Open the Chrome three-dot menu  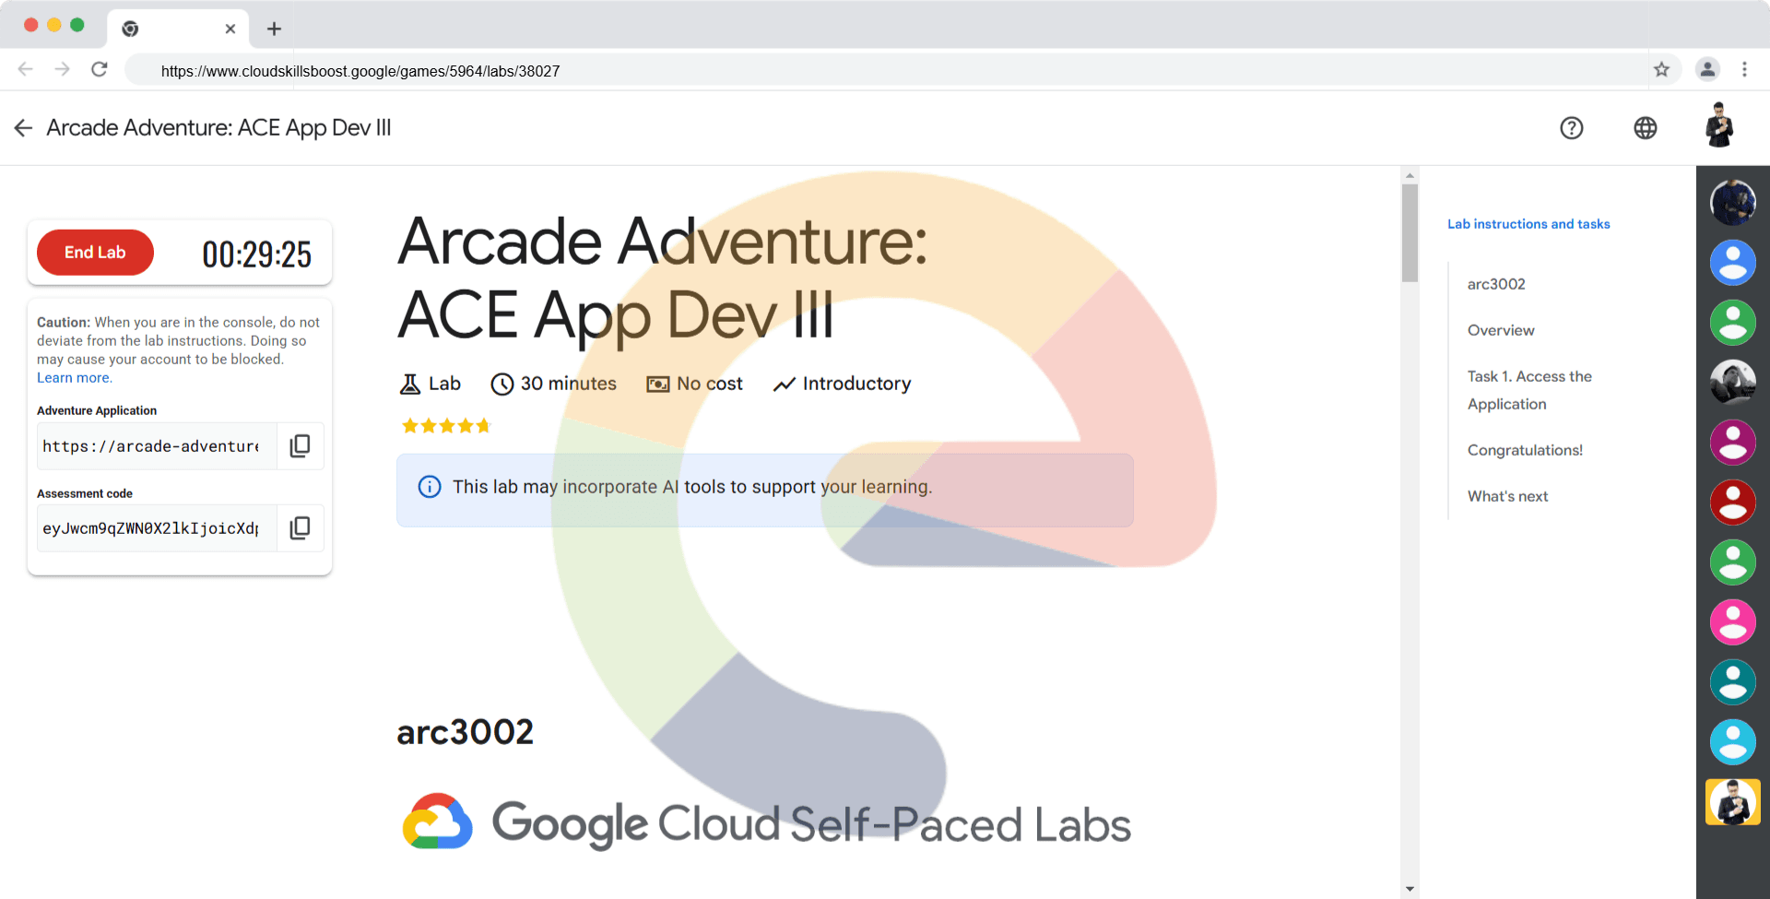click(x=1744, y=70)
